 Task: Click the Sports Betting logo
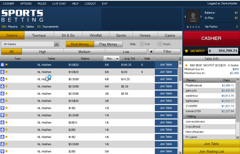(22, 16)
